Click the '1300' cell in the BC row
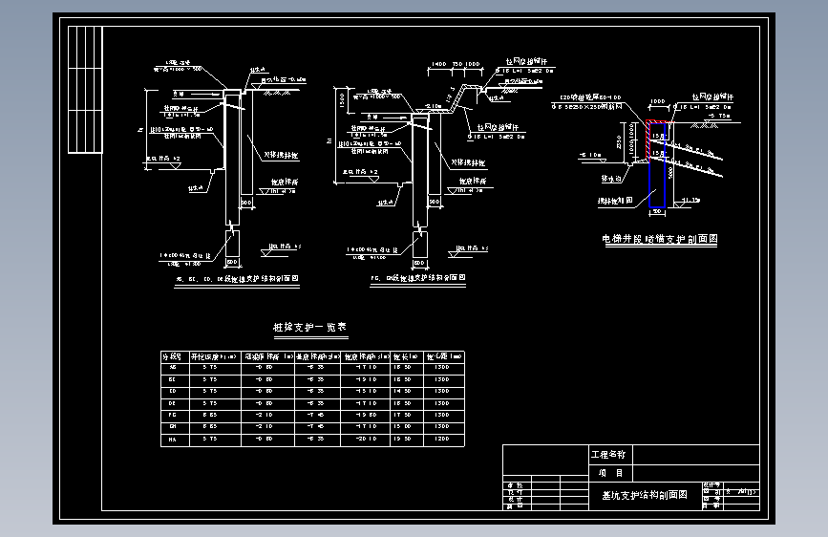This screenshot has height=537, width=828. (x=441, y=379)
